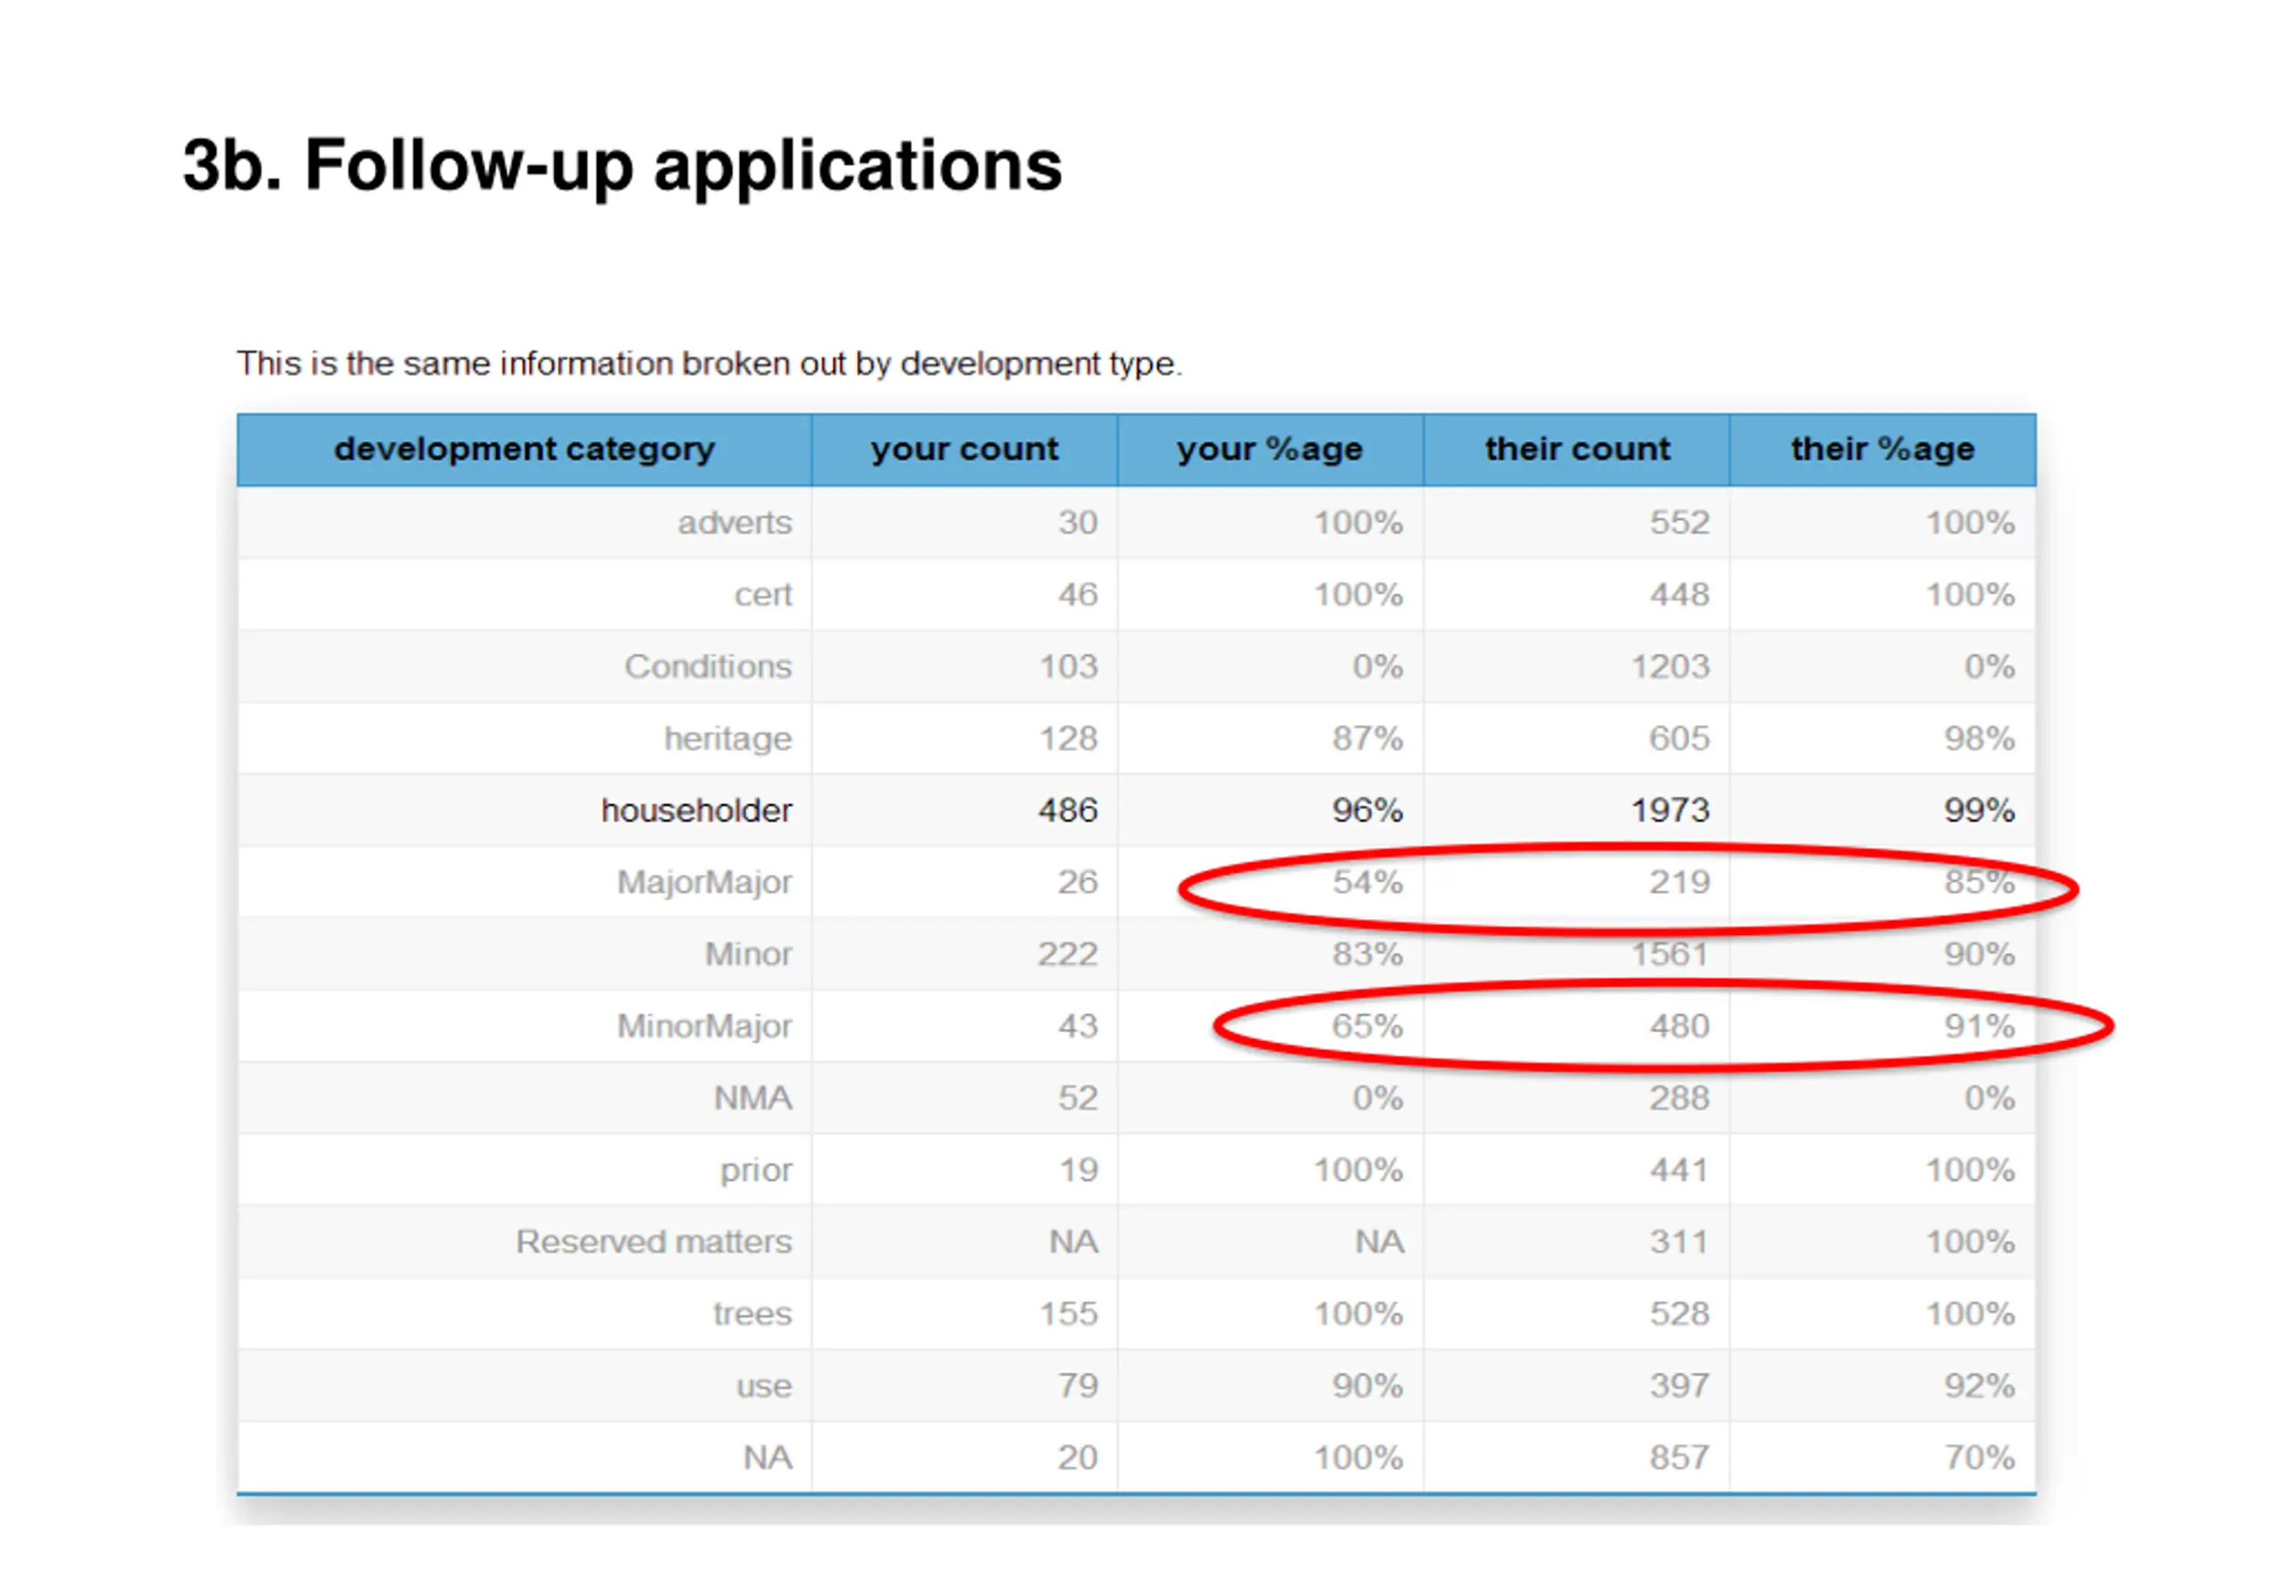Click prior your count value 19
2285x1581 pixels.
(x=1078, y=1170)
